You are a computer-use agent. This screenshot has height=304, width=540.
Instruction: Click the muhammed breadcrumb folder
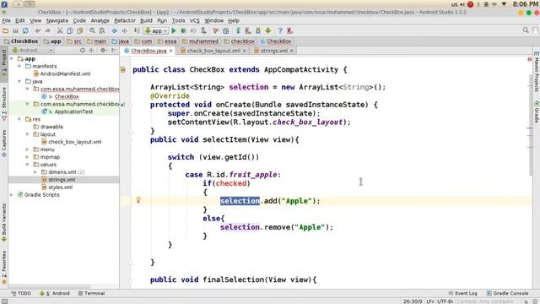point(200,41)
